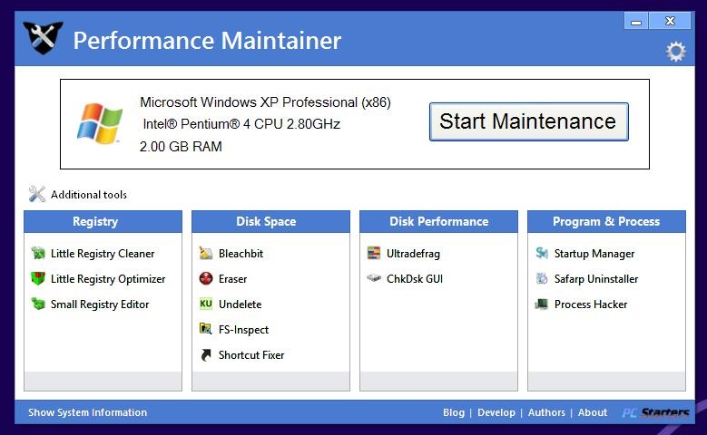Click the Bleachbit icon
707x435 pixels.
click(x=206, y=254)
